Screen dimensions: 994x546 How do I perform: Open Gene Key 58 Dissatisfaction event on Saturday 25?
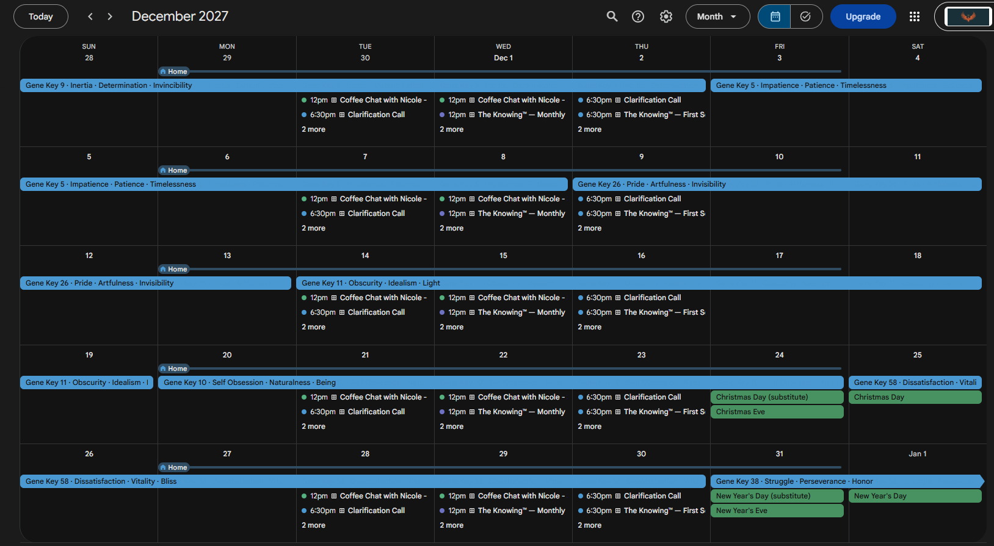pos(915,383)
